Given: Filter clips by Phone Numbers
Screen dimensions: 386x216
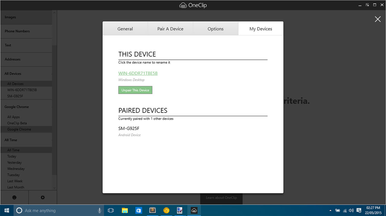Looking at the screenshot, I should [x=26, y=31].
